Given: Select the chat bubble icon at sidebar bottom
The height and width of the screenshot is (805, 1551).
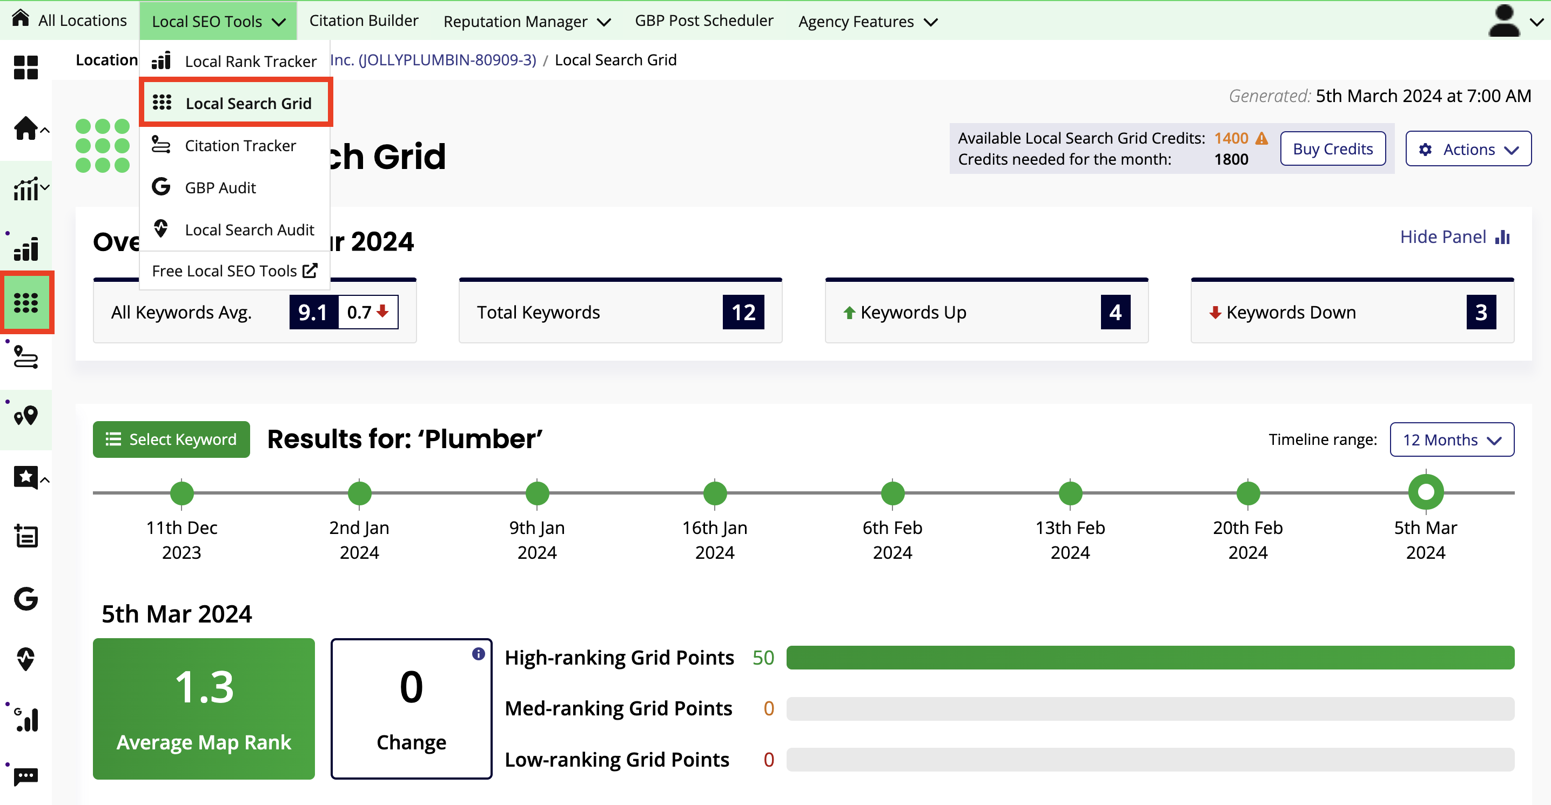Looking at the screenshot, I should tap(25, 776).
